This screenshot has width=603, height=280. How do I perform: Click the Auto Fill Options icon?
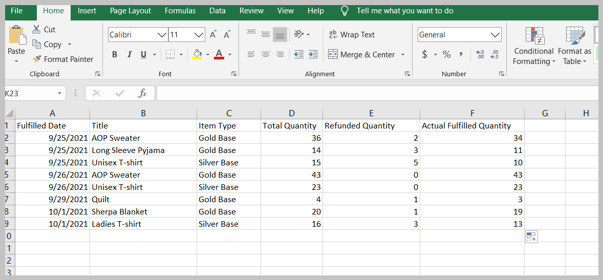531,236
